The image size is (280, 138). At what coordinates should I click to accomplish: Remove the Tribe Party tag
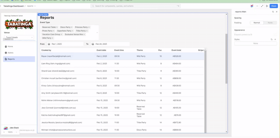(87, 31)
